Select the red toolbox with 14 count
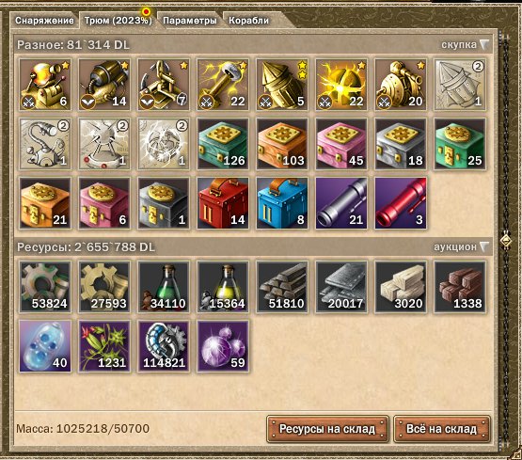The height and width of the screenshot is (460, 522). [223, 203]
